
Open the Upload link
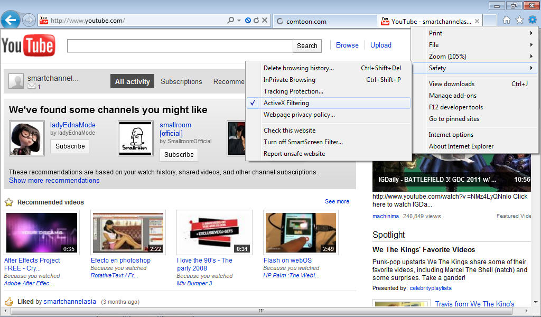(x=381, y=45)
